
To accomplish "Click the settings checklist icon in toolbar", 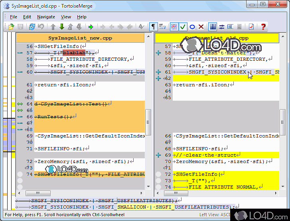I will point(251,27).
